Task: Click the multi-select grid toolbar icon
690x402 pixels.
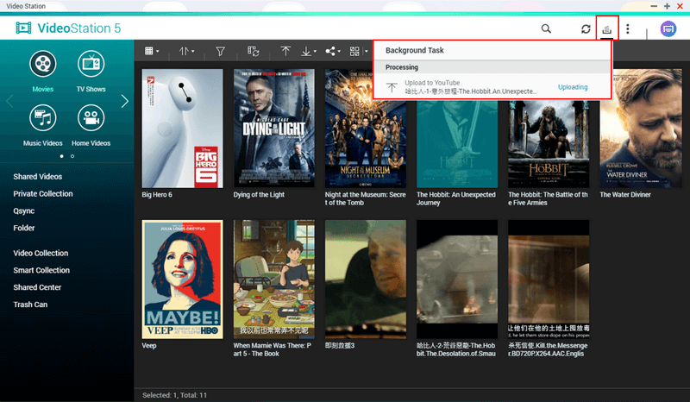Action: pyautogui.click(x=354, y=52)
